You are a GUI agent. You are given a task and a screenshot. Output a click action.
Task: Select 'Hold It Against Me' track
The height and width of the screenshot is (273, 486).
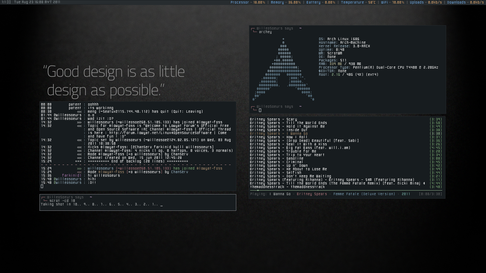(346, 127)
